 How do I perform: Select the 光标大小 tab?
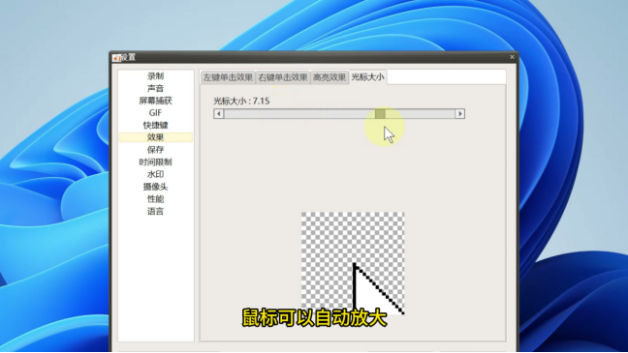pos(367,77)
